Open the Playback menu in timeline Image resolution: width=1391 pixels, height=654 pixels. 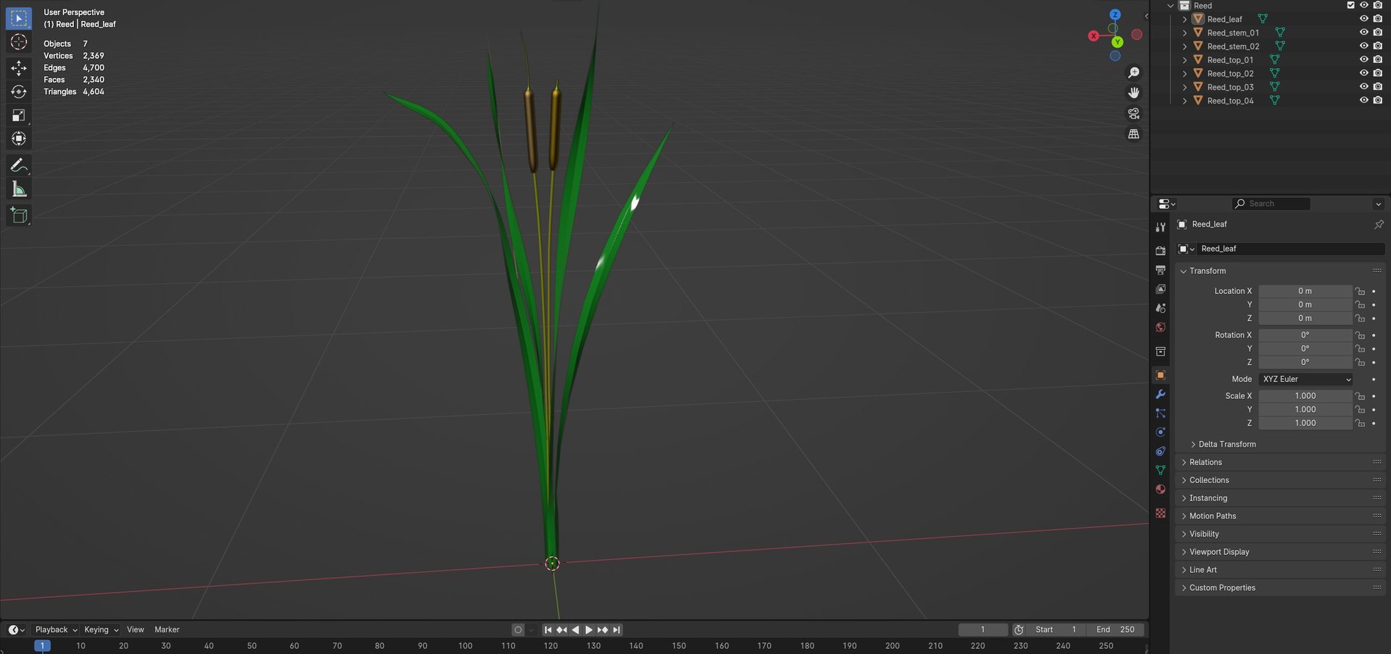pyautogui.click(x=56, y=630)
